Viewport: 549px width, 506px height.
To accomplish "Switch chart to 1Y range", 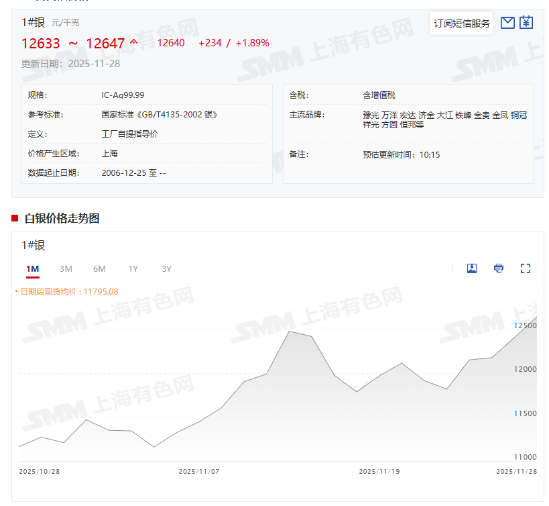I will [133, 269].
